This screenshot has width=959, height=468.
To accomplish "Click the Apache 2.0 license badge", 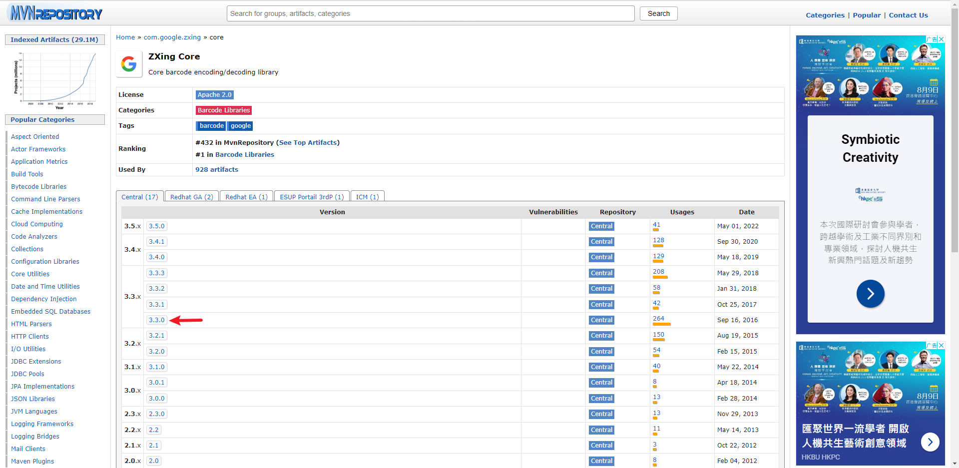I will [x=214, y=95].
